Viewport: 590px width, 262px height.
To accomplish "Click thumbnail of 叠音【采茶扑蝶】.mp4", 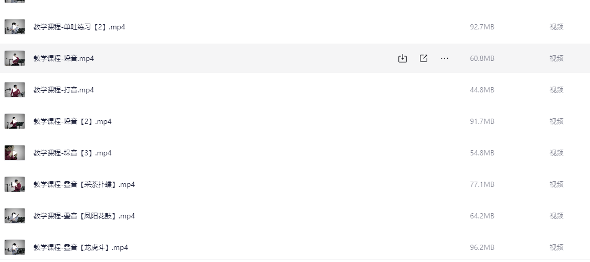I will pyautogui.click(x=15, y=184).
